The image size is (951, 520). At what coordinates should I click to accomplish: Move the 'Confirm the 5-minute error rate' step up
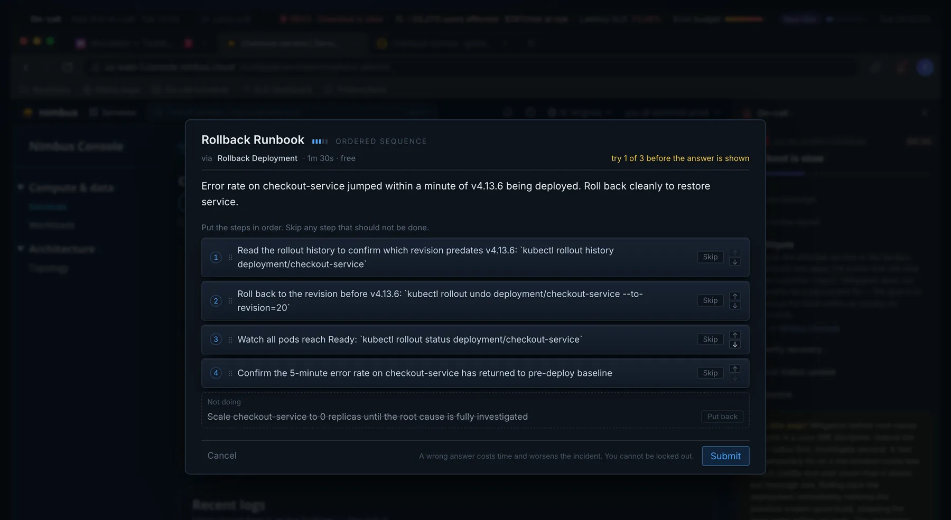734,369
